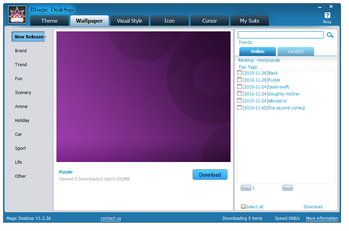
Task: Switch to the Cursor tab
Action: point(209,21)
